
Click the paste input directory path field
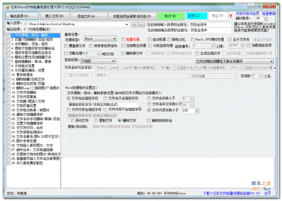tap(189, 24)
